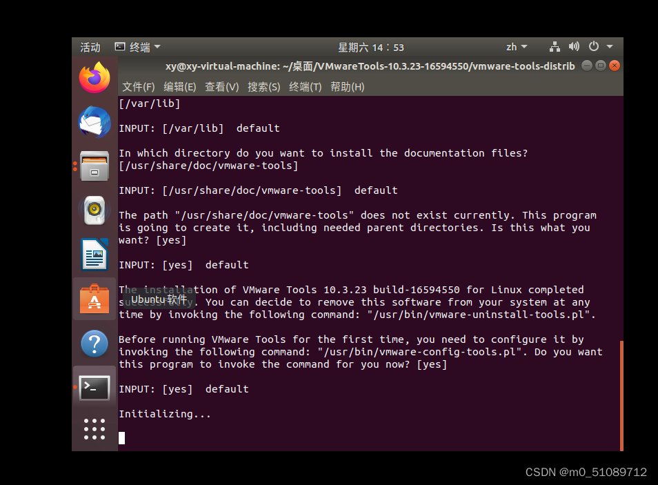
Task: Launch LibreOffice Writer from the dock
Action: point(94,255)
